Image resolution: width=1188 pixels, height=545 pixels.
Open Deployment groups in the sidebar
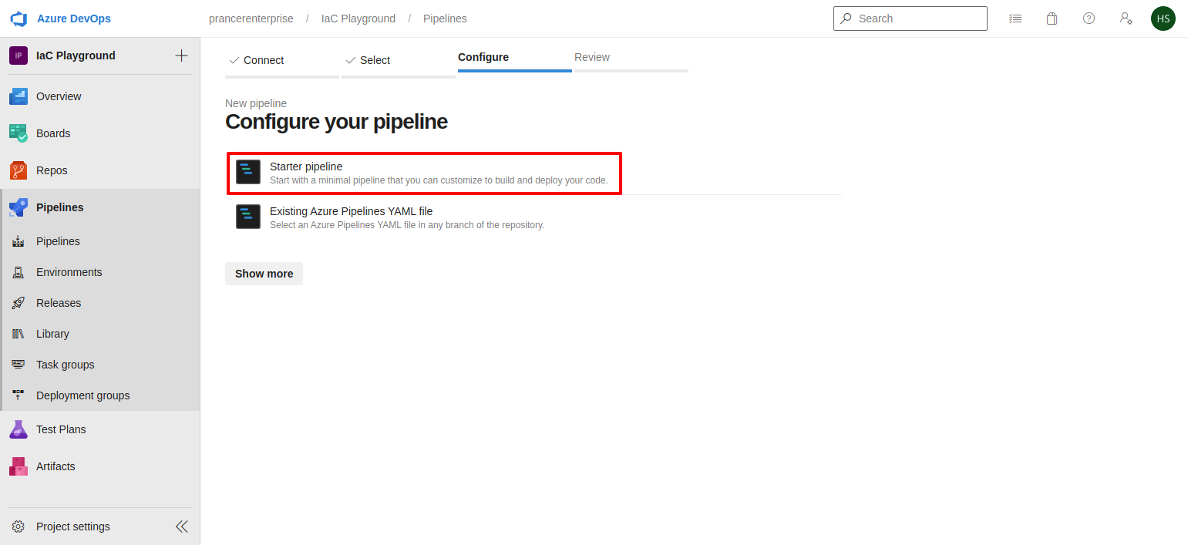tap(83, 395)
